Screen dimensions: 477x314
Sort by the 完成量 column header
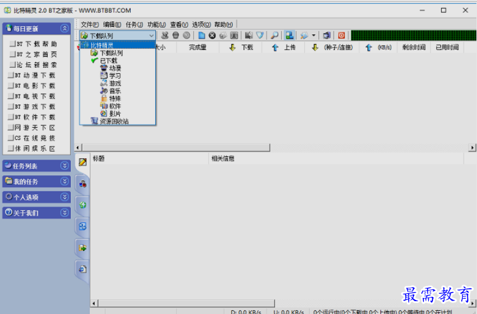pyautogui.click(x=198, y=47)
